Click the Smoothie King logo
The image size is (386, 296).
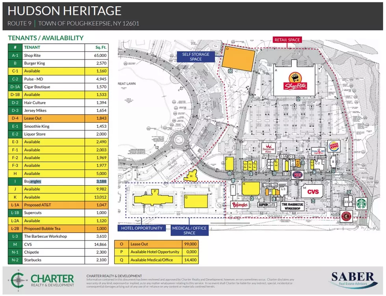pos(268,149)
